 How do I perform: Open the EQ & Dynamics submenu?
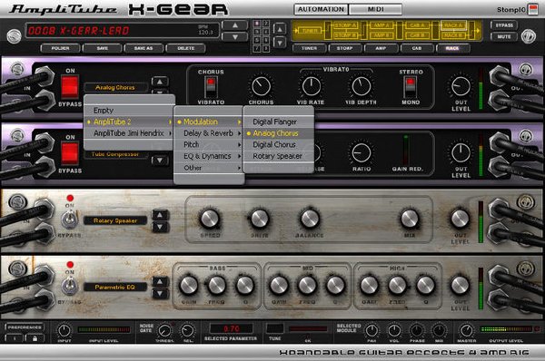(209, 156)
